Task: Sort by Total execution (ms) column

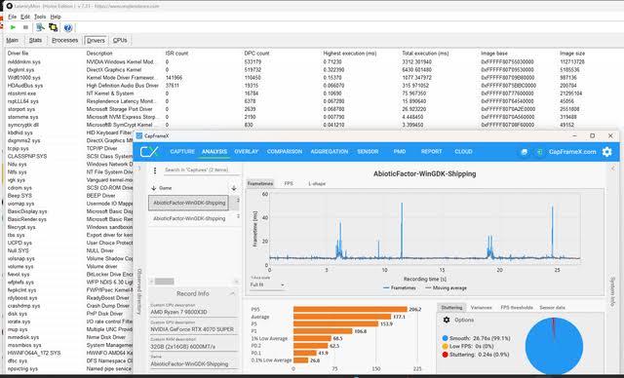Action: click(x=425, y=54)
